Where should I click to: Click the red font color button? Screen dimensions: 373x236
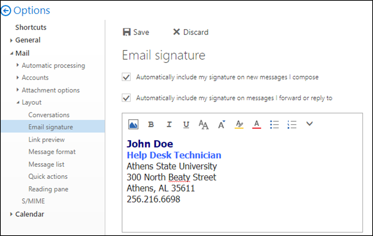[x=257, y=124]
